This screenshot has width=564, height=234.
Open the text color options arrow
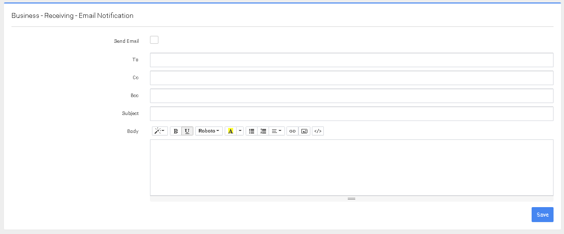click(240, 131)
